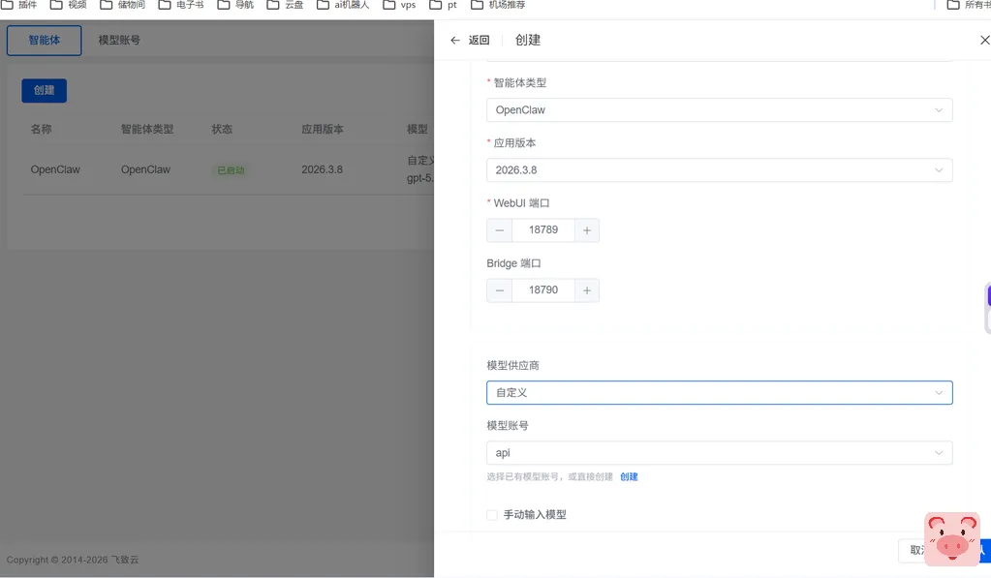Open the 电子书 bookmark folder

pos(181,5)
